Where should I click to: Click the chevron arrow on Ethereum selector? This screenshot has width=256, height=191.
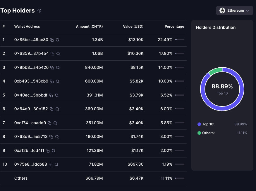(x=248, y=11)
